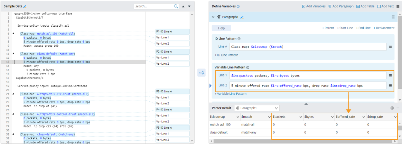Screen dimensions: 402x144
Task: Open Line 2 pattern menu icon
Action: [390, 85]
